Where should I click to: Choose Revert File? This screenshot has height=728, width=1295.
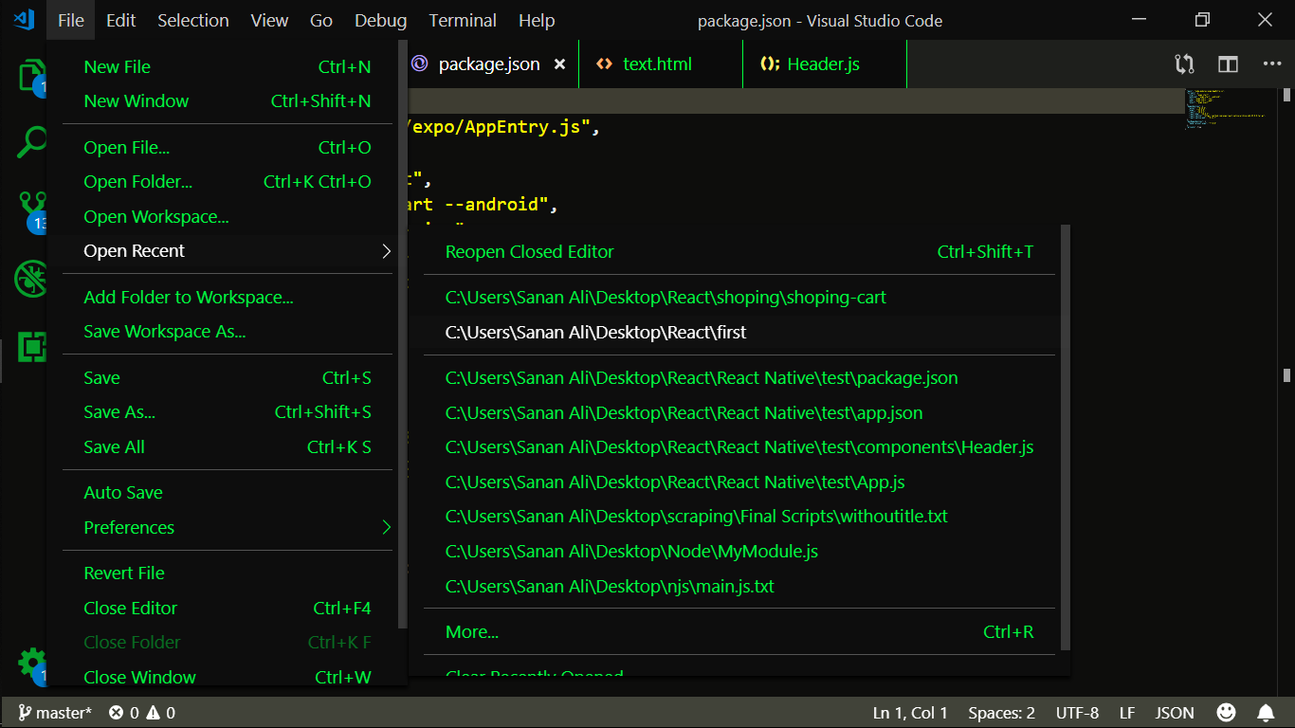pos(228,573)
